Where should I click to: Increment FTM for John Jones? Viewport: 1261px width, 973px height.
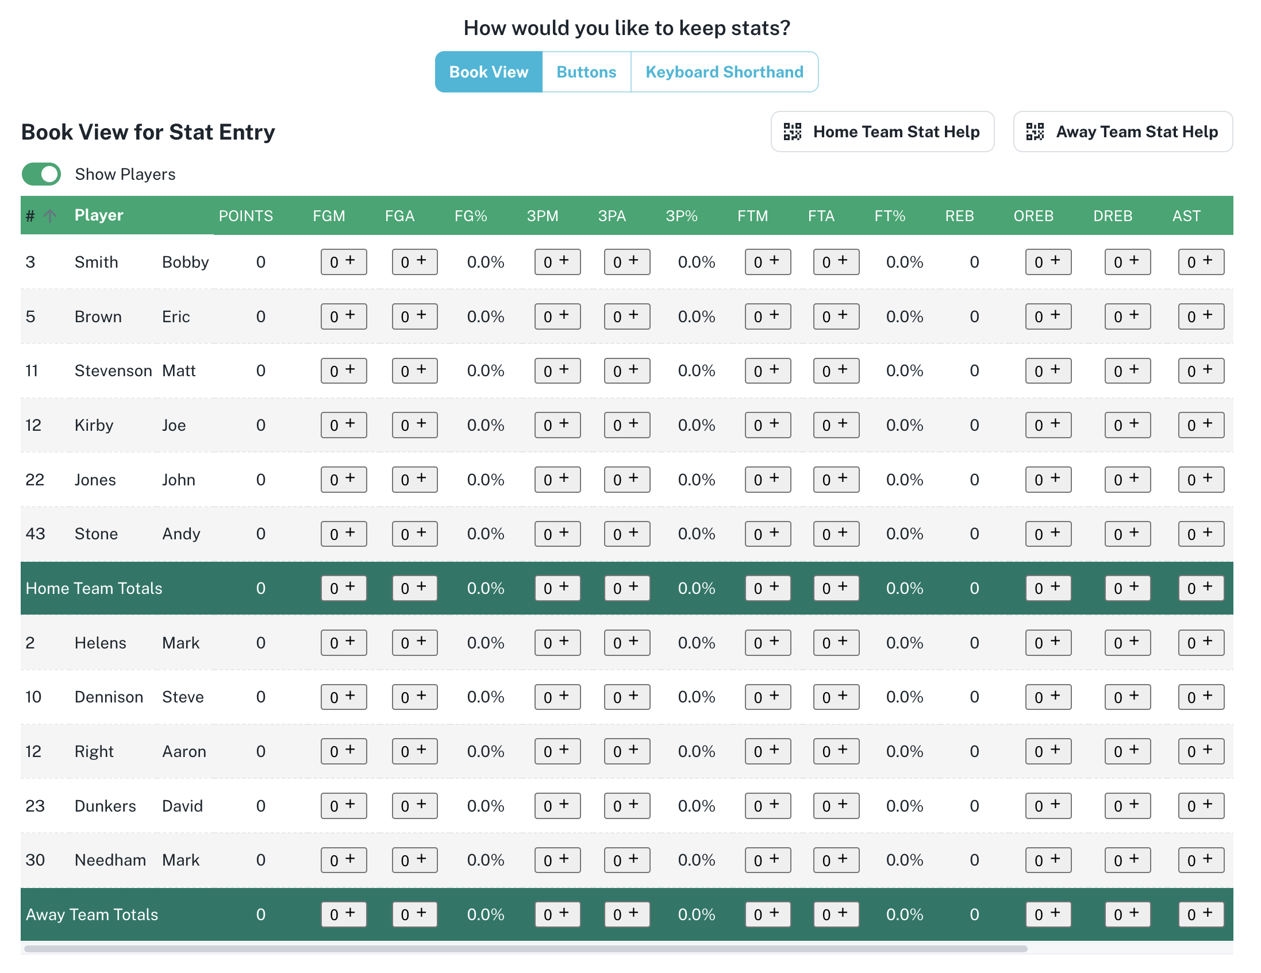(x=767, y=480)
